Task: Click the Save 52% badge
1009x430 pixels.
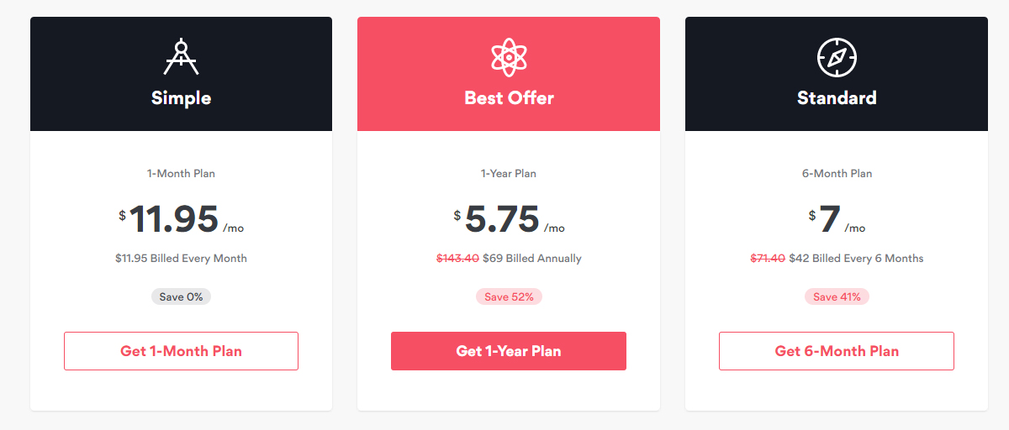Action: pyautogui.click(x=509, y=296)
